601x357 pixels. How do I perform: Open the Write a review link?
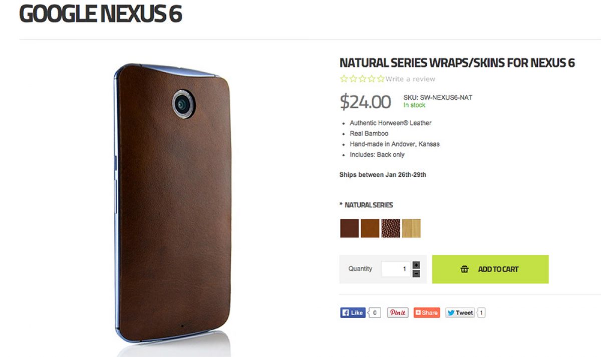410,79
